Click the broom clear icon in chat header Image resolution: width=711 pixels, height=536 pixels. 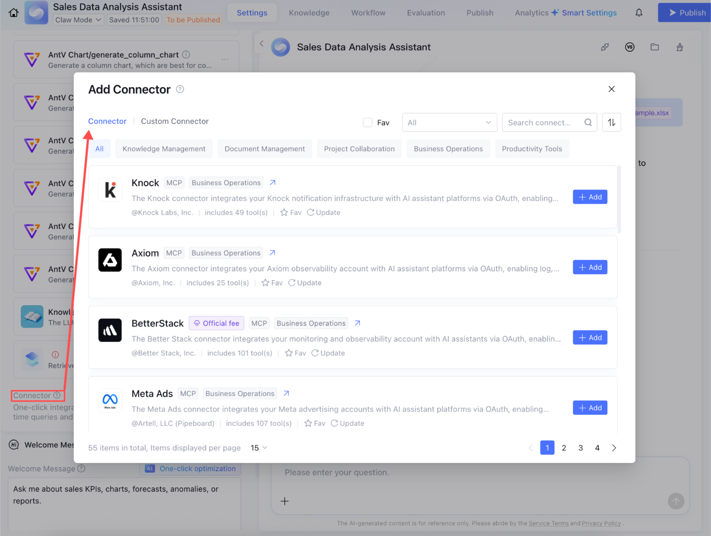coord(679,47)
